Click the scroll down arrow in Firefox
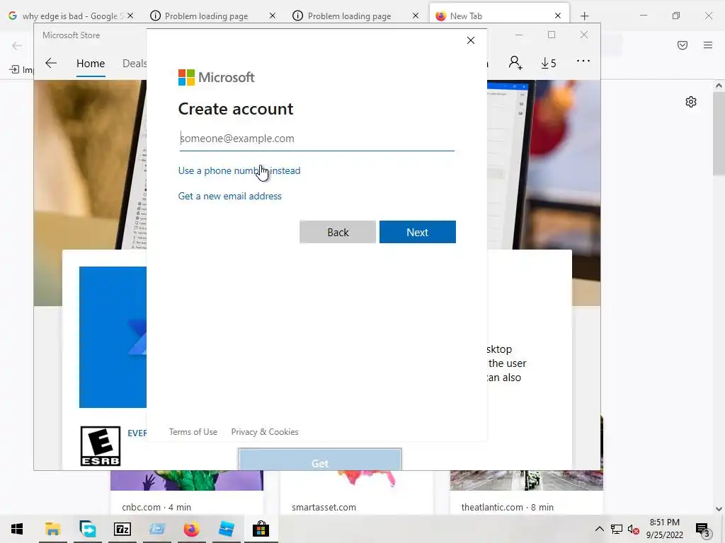The width and height of the screenshot is (725, 543). pyautogui.click(x=719, y=509)
